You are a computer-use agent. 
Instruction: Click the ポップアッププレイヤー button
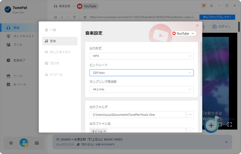coord(217,17)
